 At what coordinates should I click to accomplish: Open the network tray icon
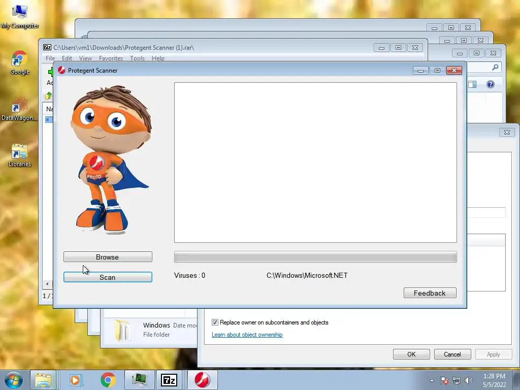457,380
